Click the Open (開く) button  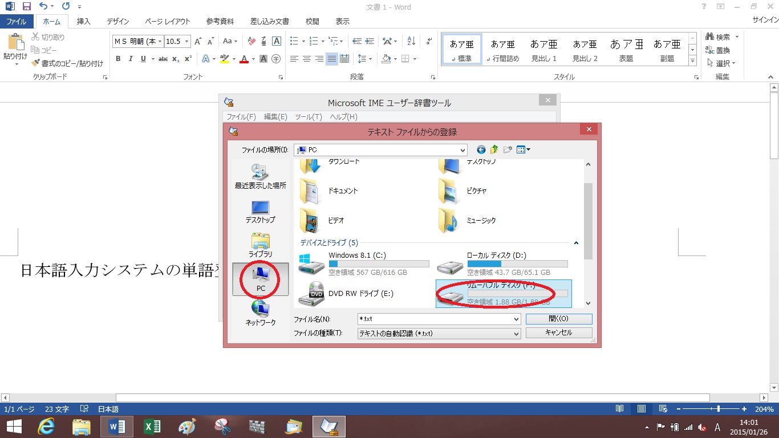(559, 319)
